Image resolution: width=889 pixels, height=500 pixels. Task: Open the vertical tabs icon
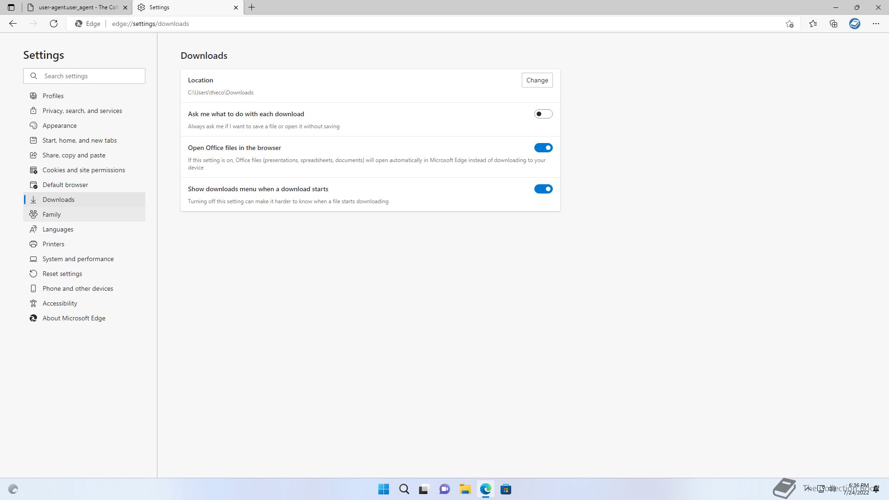(x=11, y=7)
